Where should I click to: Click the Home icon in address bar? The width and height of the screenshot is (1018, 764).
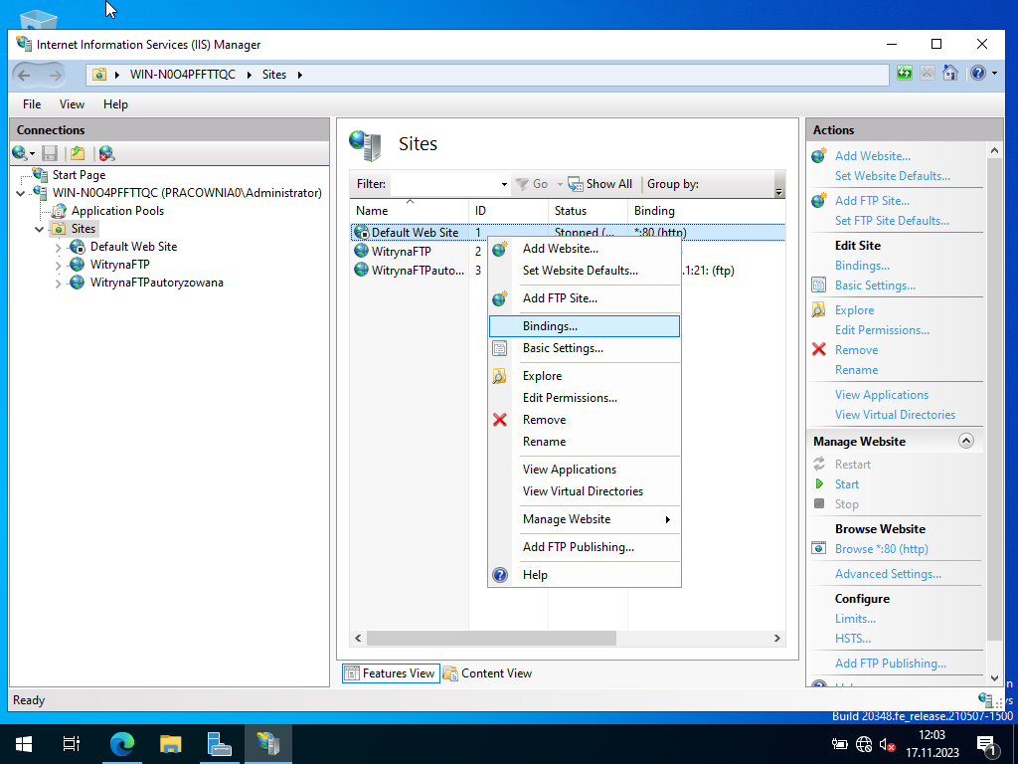pos(950,74)
